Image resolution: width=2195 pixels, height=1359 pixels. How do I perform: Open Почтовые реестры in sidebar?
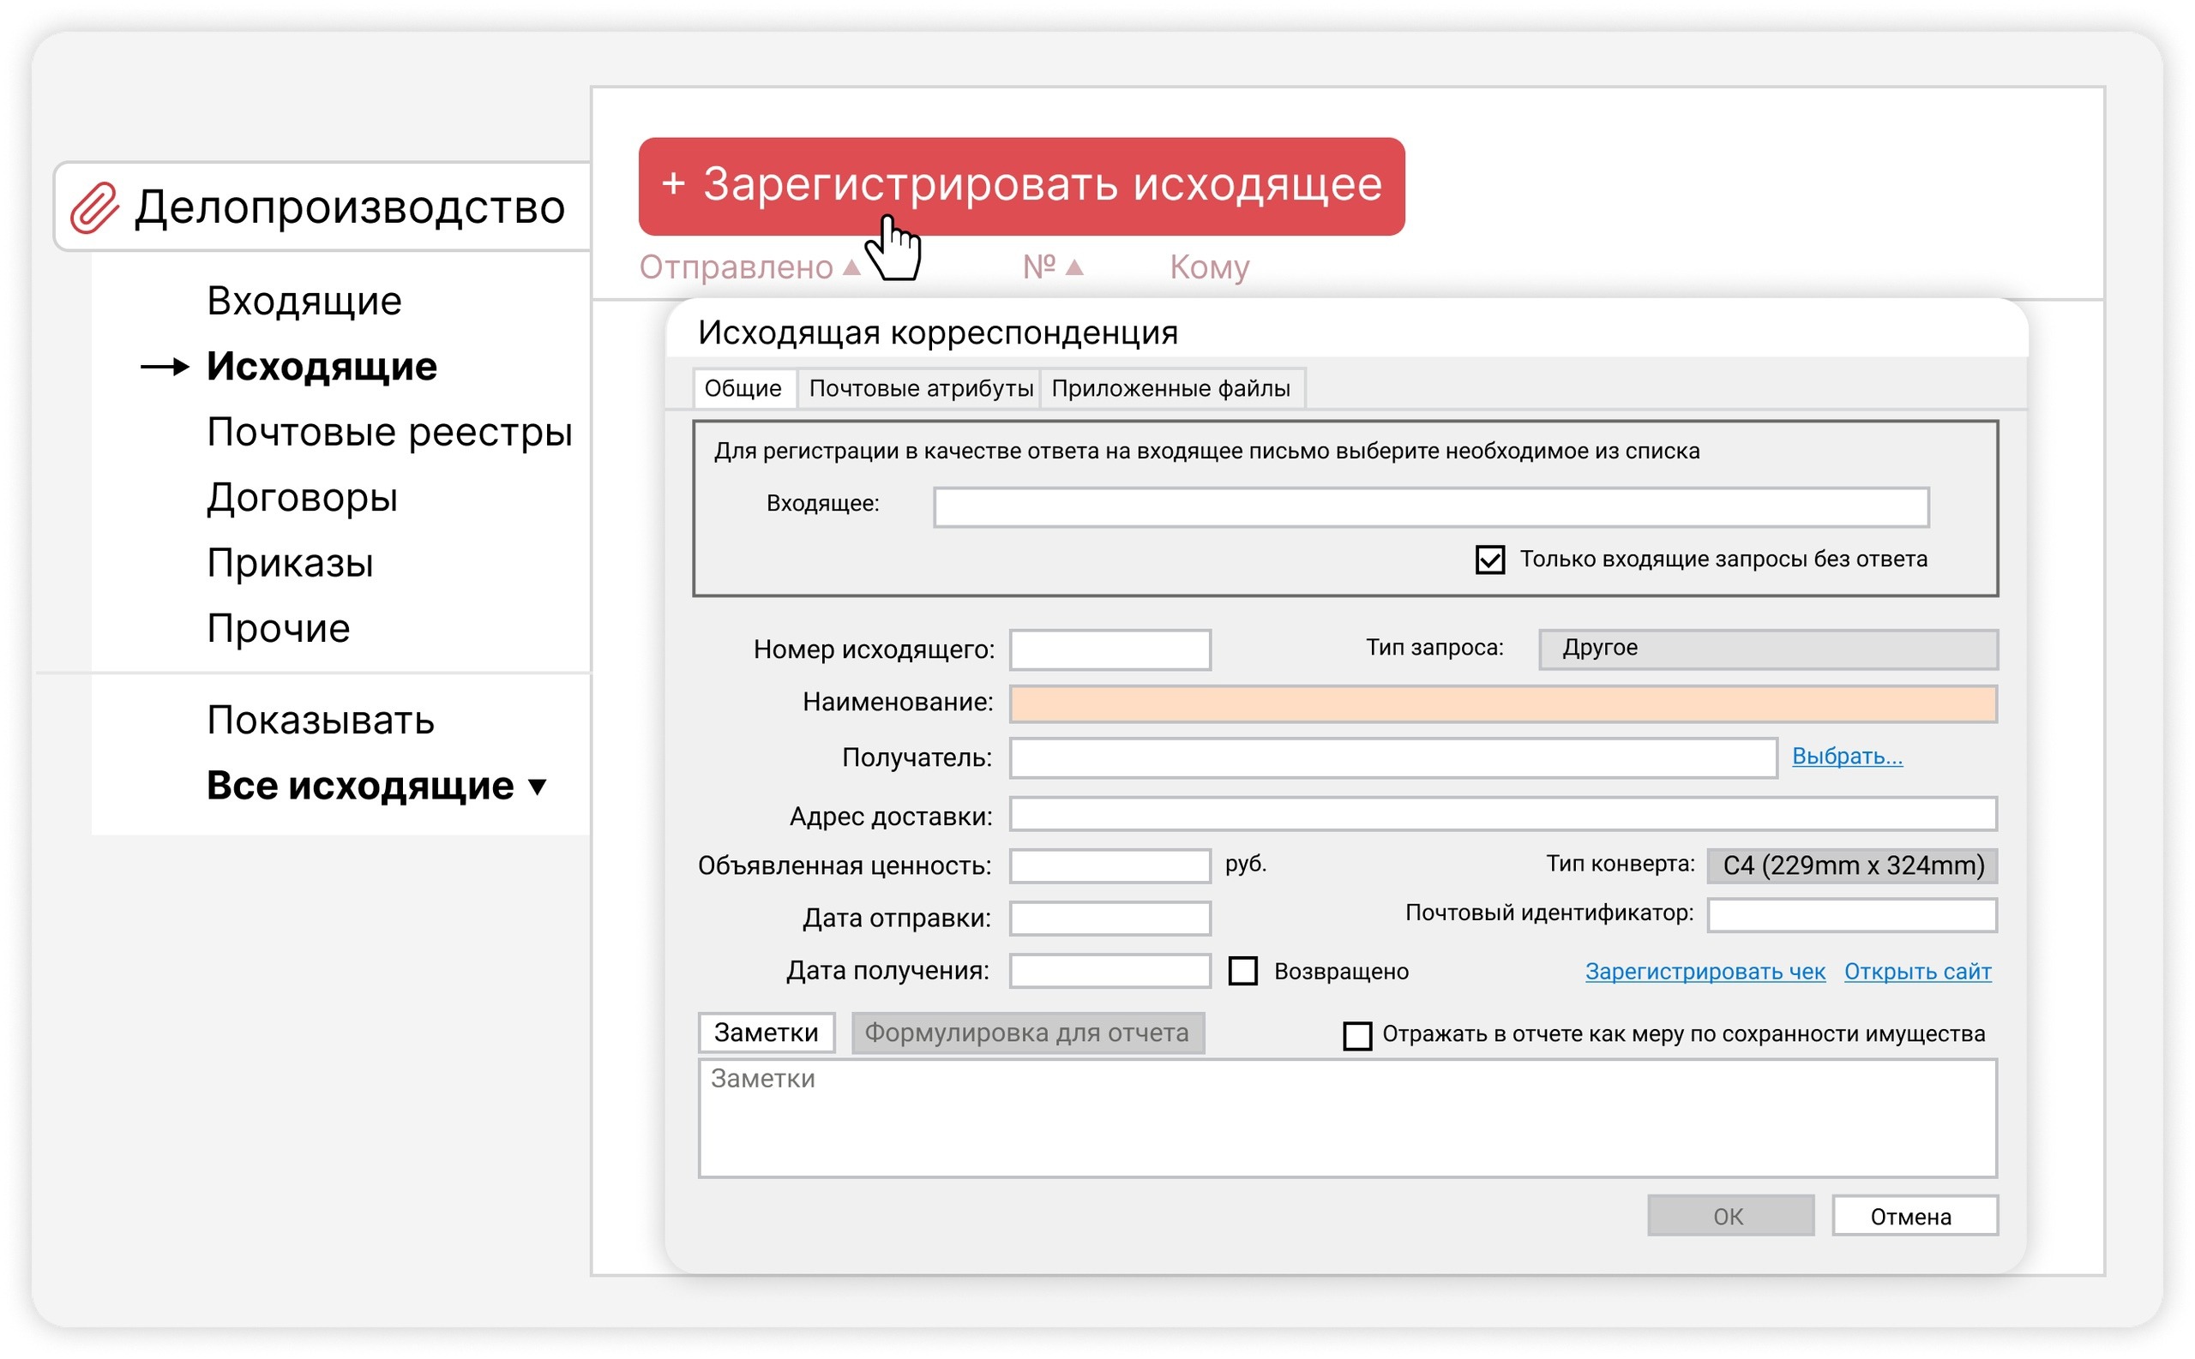388,433
